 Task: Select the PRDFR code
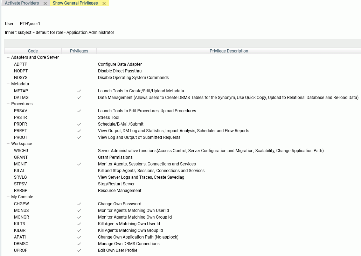21,124
